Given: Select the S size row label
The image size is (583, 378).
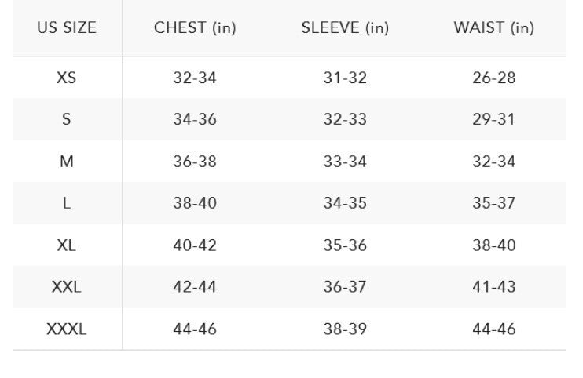Looking at the screenshot, I should [67, 119].
